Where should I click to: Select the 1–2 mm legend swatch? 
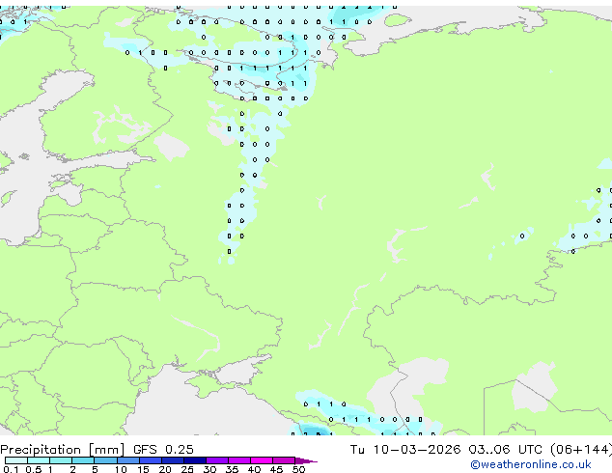61,460
